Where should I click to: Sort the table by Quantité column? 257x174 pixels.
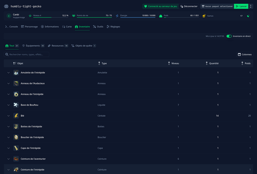[x=212, y=63]
